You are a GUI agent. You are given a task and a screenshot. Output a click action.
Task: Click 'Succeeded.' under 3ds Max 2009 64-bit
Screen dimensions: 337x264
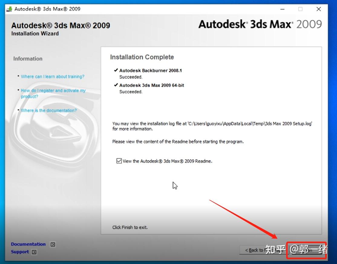tap(131, 92)
